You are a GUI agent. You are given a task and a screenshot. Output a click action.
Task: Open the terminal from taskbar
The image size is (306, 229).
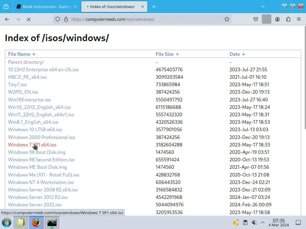(52, 222)
